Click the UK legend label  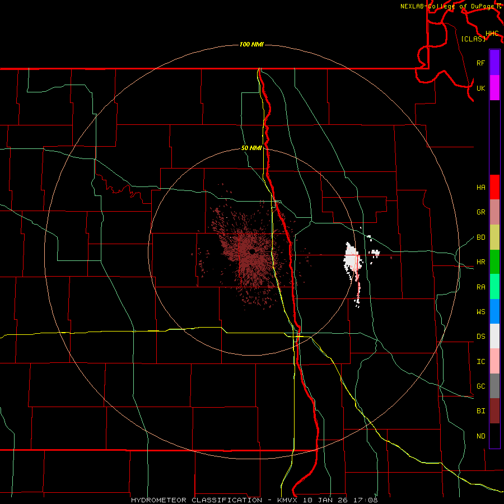(480, 88)
